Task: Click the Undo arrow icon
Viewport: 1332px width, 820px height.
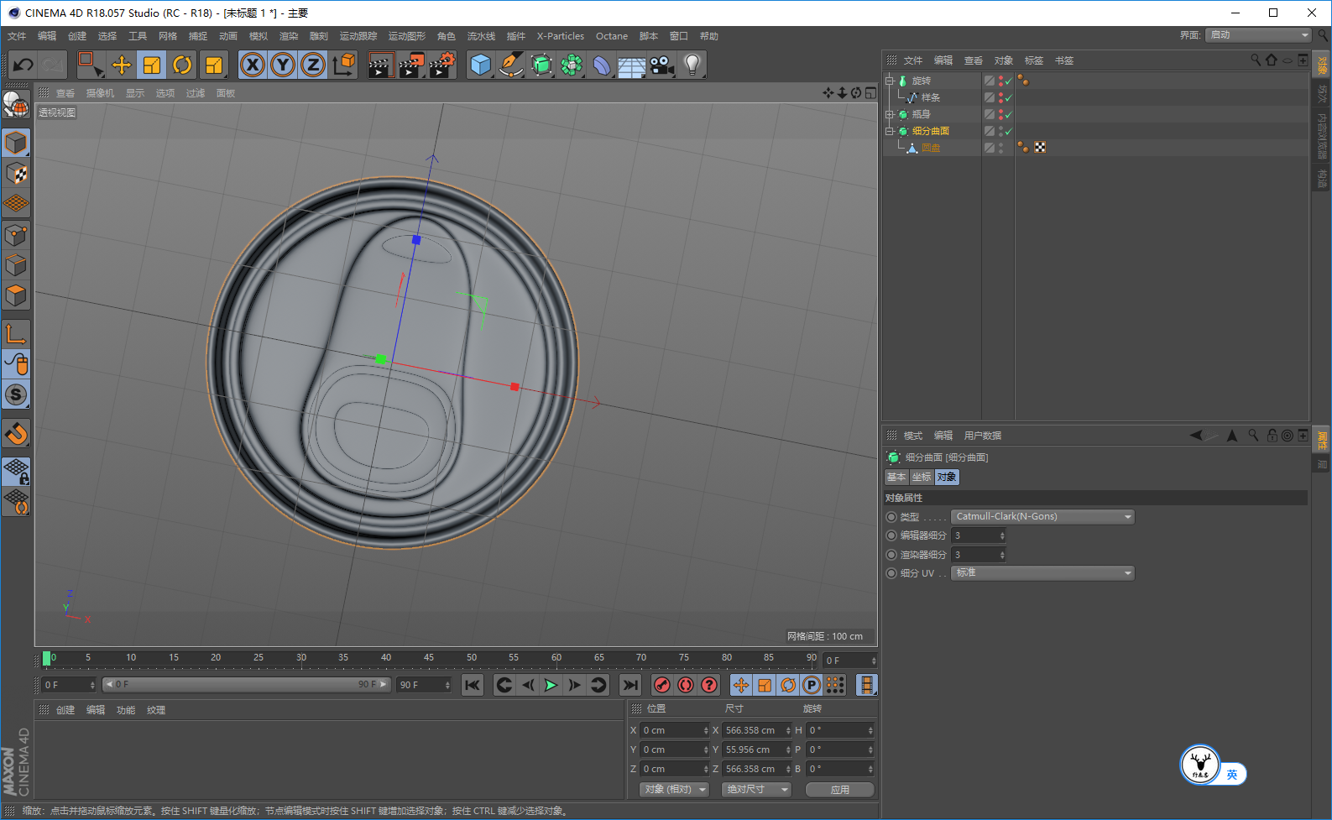Action: [24, 65]
